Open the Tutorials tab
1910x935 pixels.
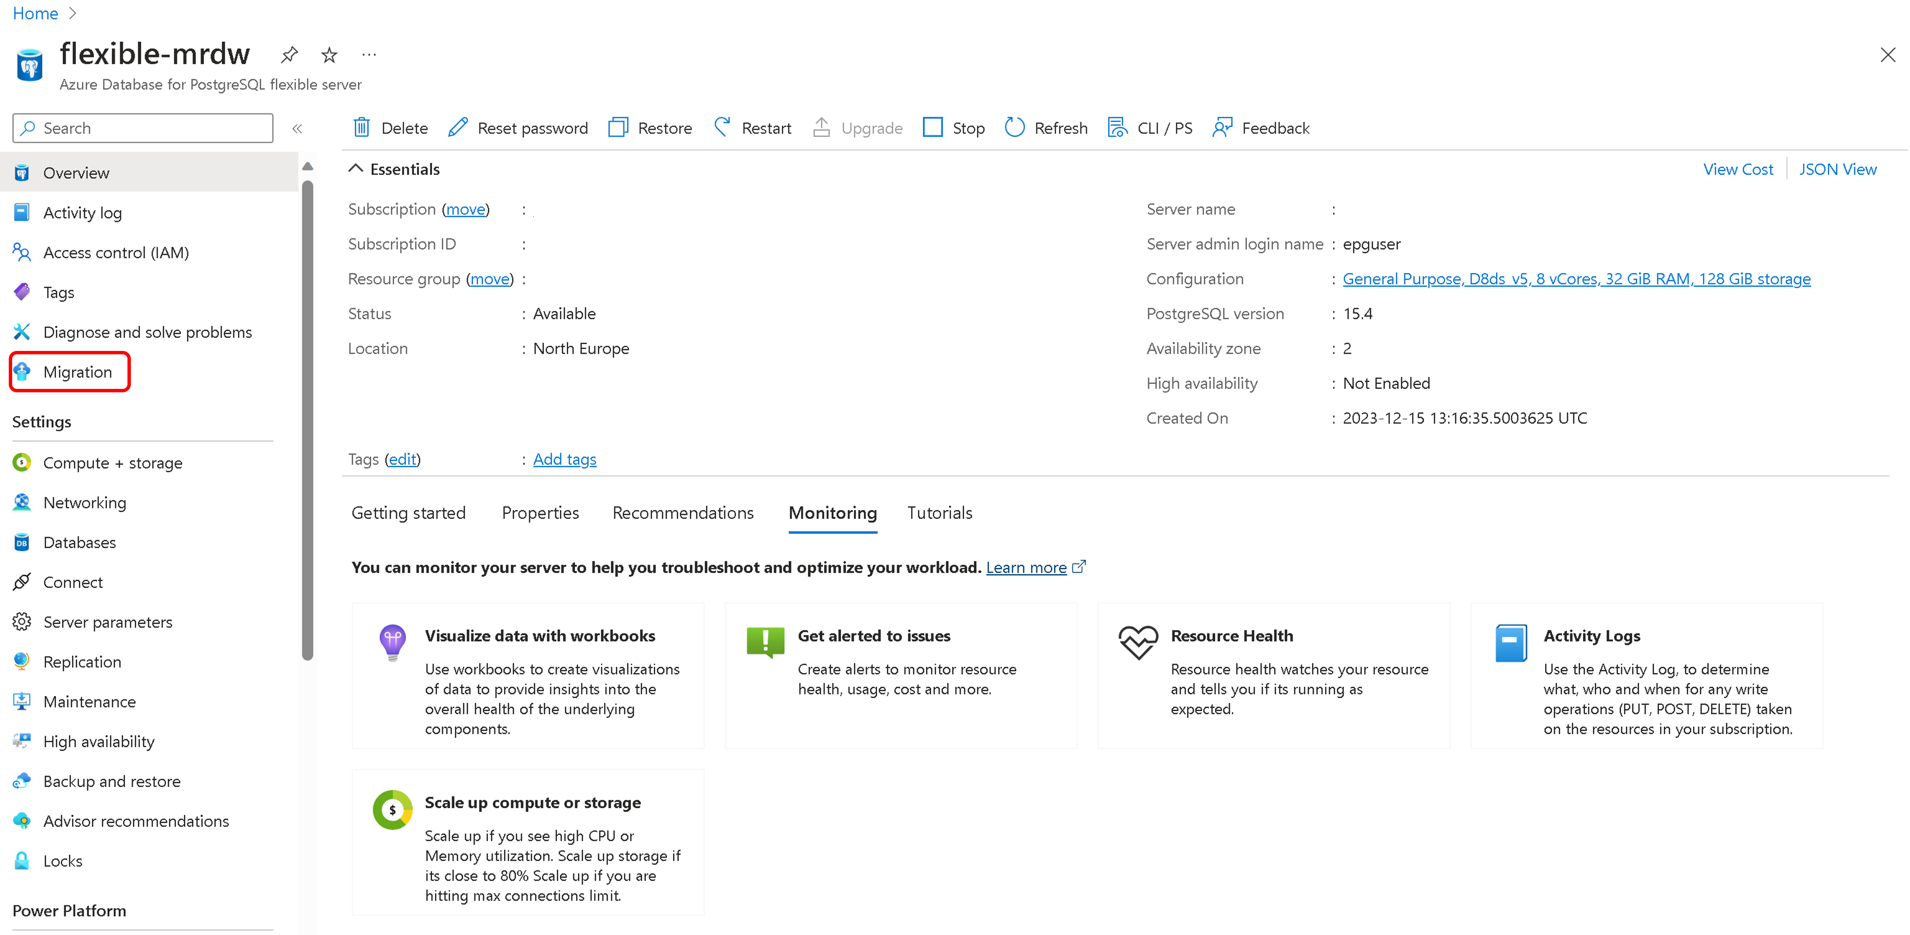tap(938, 513)
